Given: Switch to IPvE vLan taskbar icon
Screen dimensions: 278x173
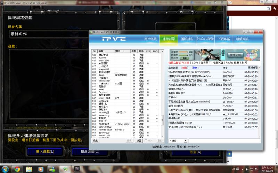Looking at the screenshot, I should [65, 169].
